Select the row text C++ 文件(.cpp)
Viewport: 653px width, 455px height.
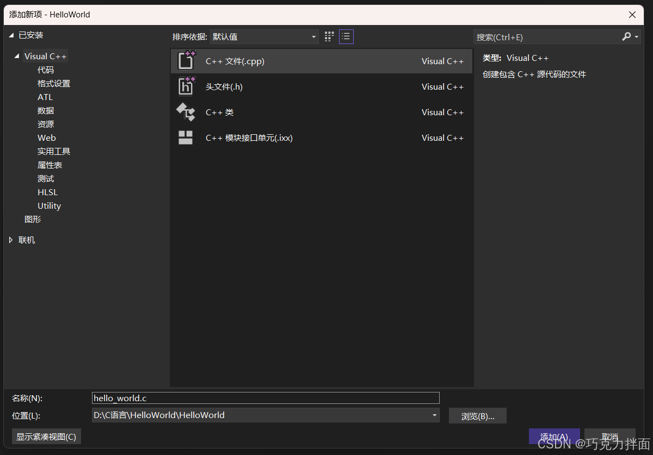pos(235,61)
